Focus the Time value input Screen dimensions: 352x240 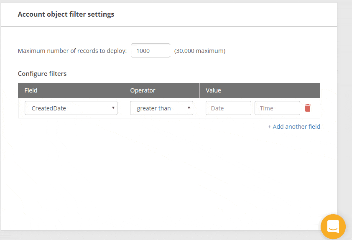point(277,108)
